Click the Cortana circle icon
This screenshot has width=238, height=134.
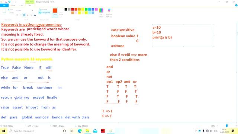(64, 131)
